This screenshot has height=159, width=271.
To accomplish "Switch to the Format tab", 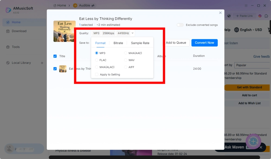I will pos(101,43).
